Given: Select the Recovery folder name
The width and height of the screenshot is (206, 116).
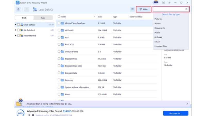Looking at the screenshot, I should pos(69,80).
